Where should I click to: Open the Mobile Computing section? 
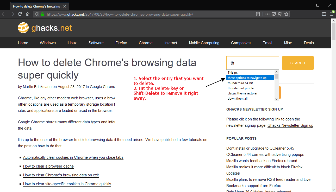click(x=204, y=43)
